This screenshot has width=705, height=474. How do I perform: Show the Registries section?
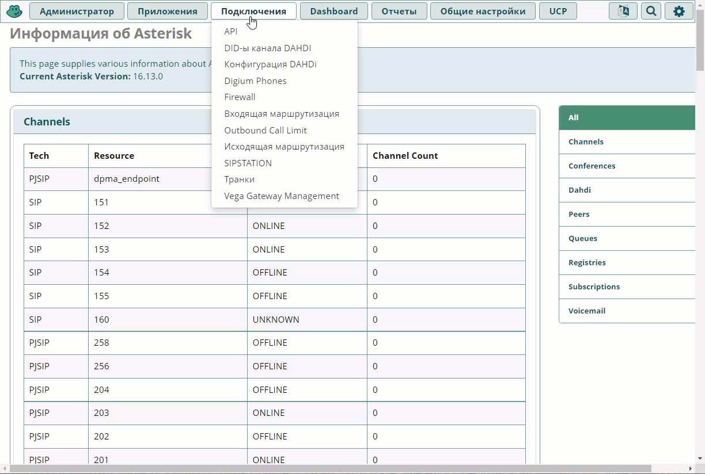point(587,262)
